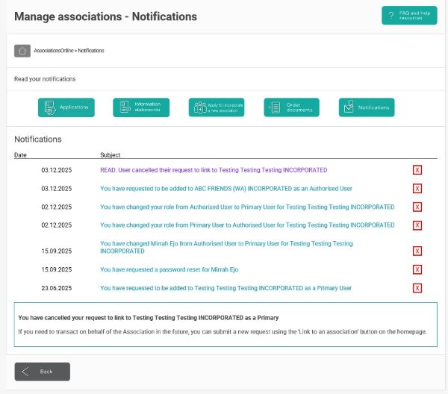This screenshot has height=394, width=448.
Task: Click the Subject column header
Action: (x=110, y=155)
